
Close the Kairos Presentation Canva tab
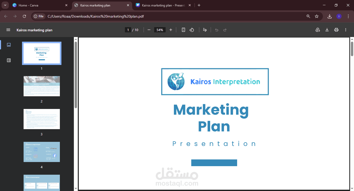pyautogui.click(x=190, y=5)
